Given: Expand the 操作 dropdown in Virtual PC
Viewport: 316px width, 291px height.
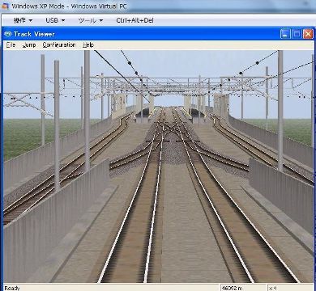Looking at the screenshot, I should (23, 20).
